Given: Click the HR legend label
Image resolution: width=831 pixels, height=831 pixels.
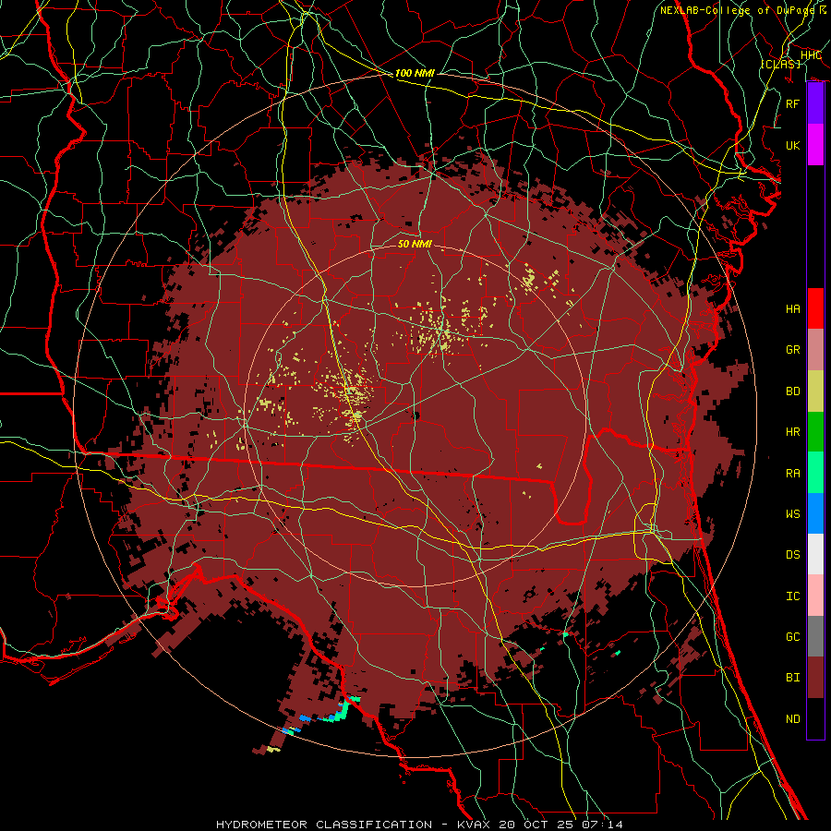Looking at the screenshot, I should (x=793, y=432).
